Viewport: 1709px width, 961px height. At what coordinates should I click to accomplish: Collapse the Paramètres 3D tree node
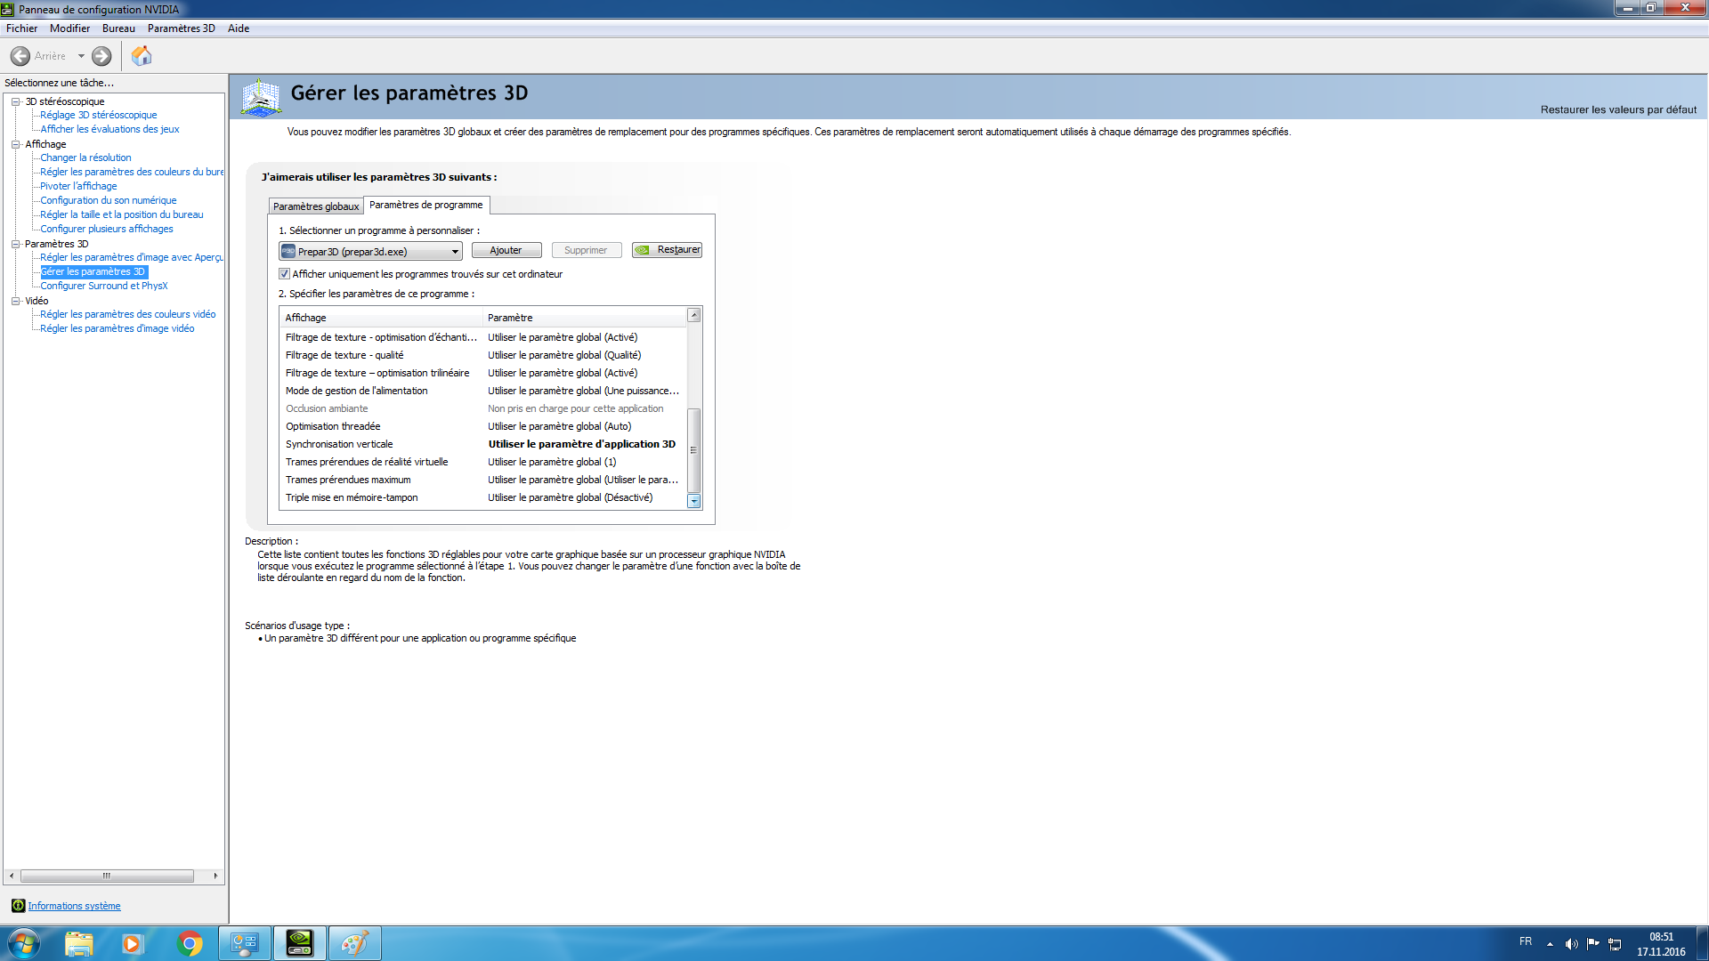pos(16,244)
